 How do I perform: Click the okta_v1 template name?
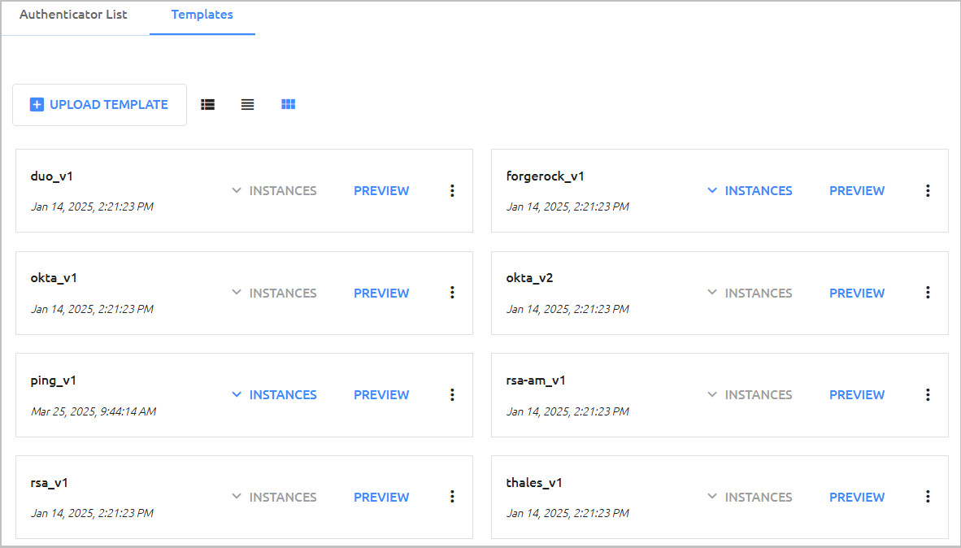tap(54, 278)
